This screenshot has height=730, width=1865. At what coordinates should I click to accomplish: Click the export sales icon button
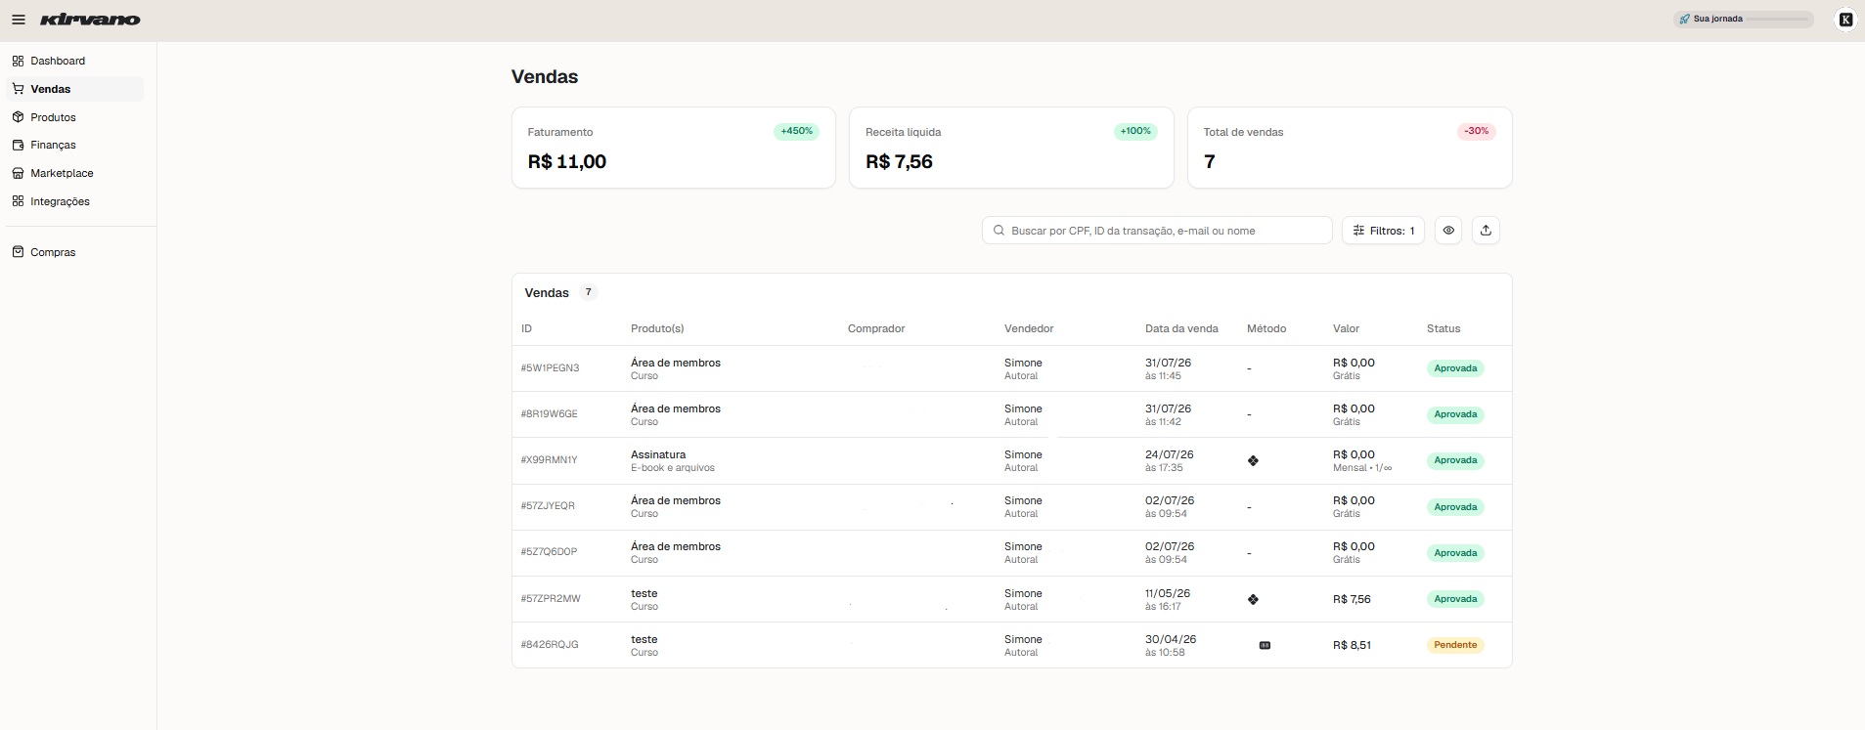tap(1486, 231)
